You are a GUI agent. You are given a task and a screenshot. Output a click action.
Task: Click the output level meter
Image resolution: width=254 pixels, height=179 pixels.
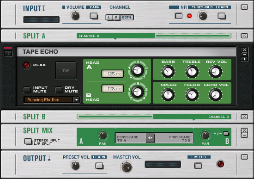point(163,164)
